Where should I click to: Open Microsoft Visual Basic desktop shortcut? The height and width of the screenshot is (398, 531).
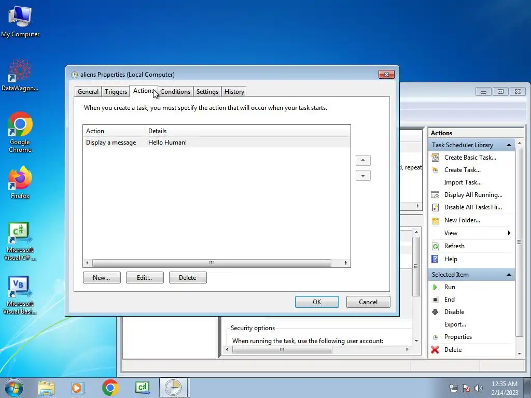tap(20, 295)
